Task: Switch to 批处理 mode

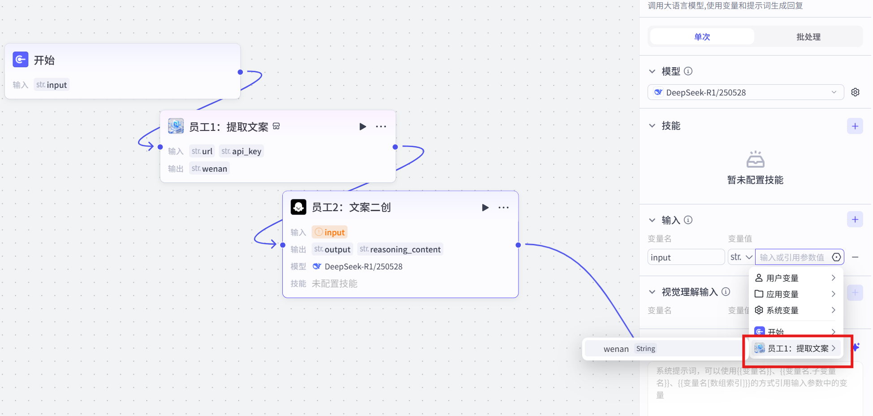Action: tap(808, 37)
